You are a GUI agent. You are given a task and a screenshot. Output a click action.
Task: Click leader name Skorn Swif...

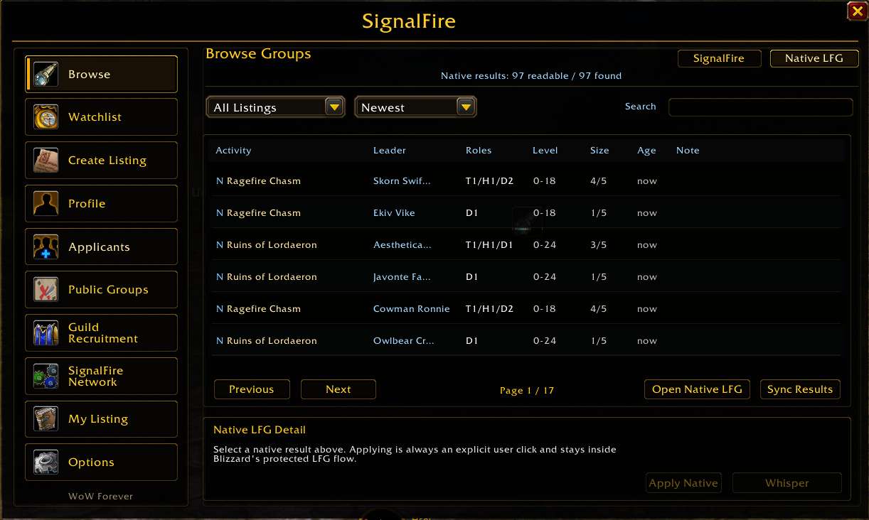coord(402,181)
